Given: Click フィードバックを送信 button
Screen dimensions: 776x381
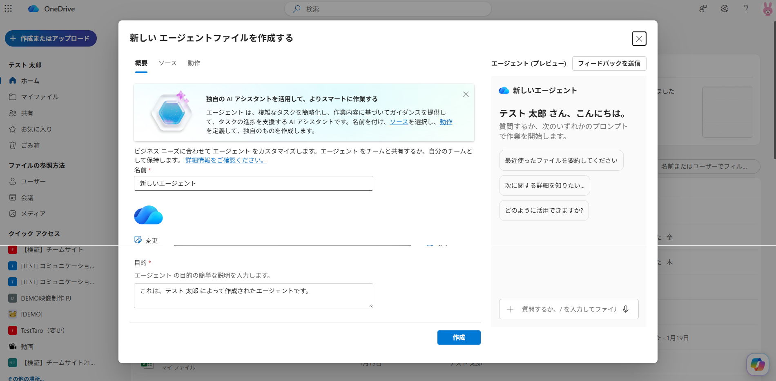Looking at the screenshot, I should 609,63.
